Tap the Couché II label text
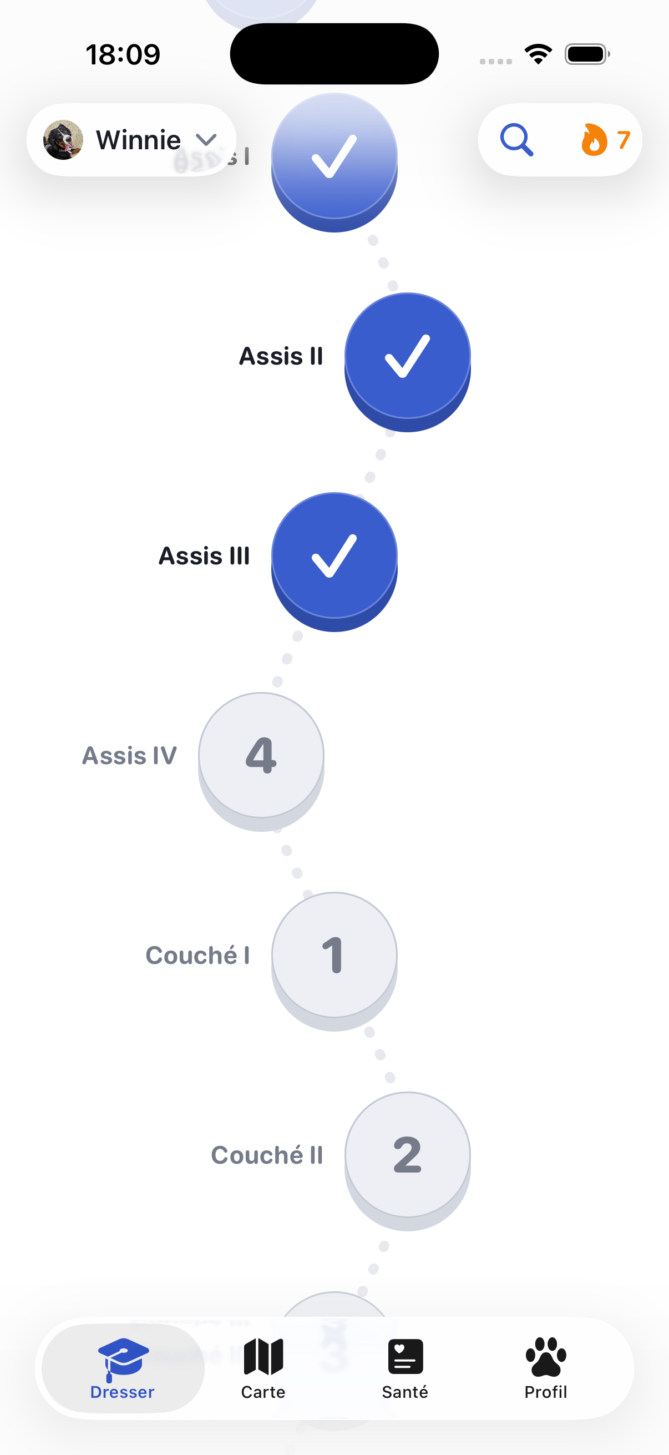This screenshot has height=1455, width=669. [x=267, y=1154]
